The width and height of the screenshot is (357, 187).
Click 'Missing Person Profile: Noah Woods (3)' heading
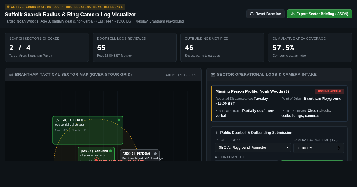click(x=252, y=91)
